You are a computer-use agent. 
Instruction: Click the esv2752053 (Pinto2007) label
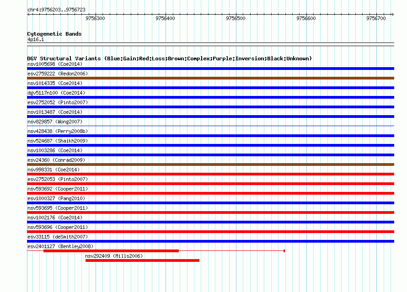[x=58, y=179]
